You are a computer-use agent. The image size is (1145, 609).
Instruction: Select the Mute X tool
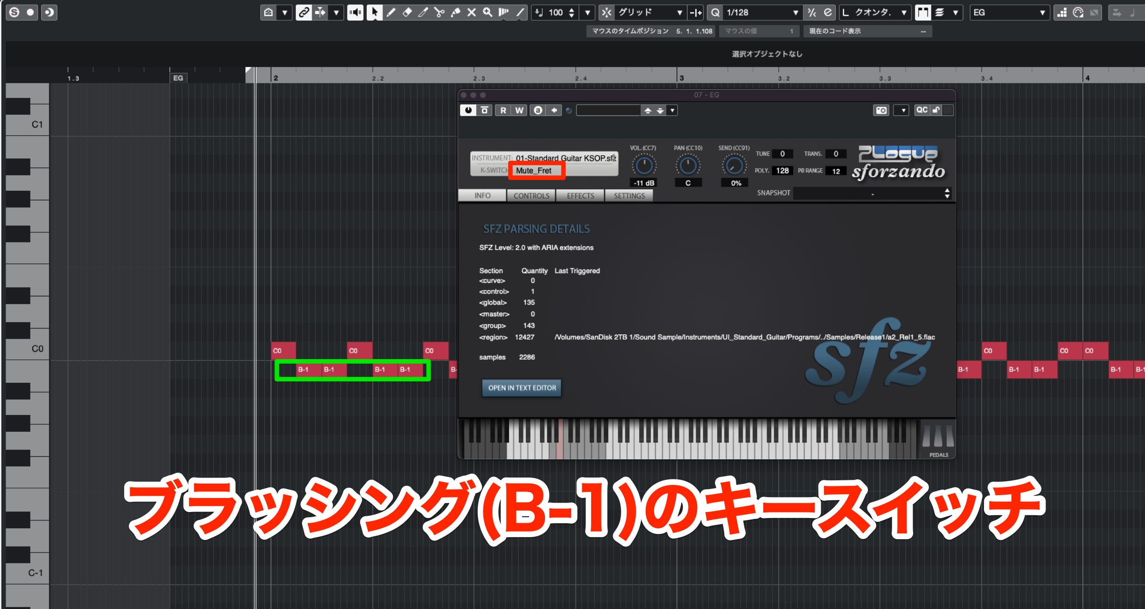coord(471,13)
